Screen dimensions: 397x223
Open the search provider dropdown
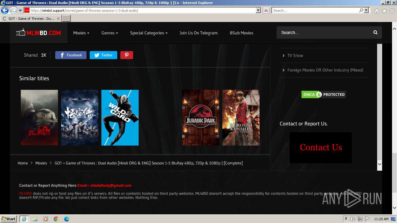pyautogui.click(x=367, y=11)
